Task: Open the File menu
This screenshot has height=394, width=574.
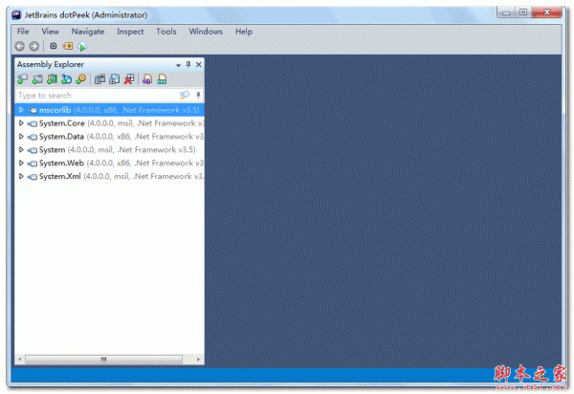Action: (23, 32)
